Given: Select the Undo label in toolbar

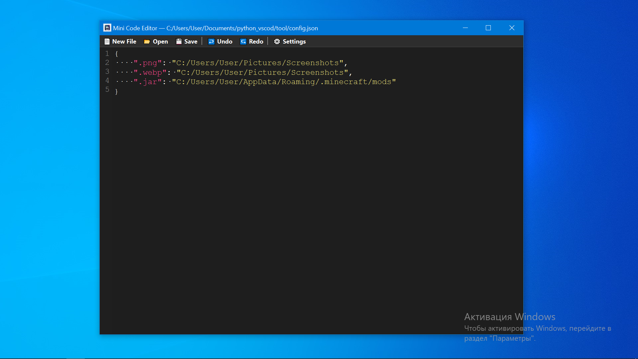Looking at the screenshot, I should point(225,42).
